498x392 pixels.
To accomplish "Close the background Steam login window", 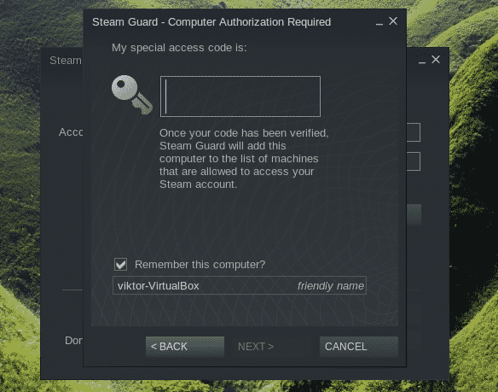I will pos(436,60).
